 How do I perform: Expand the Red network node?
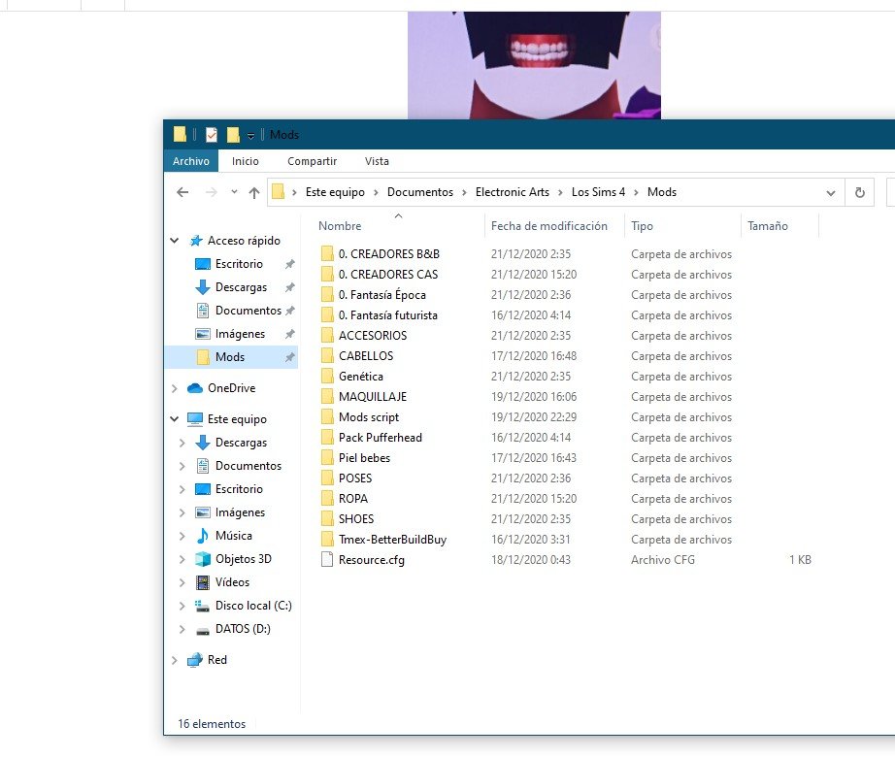point(175,660)
